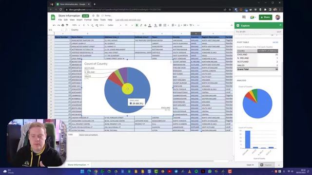This screenshot has width=312, height=175.
Task: Open the Font family dropdown
Action: [x=114, y=25]
